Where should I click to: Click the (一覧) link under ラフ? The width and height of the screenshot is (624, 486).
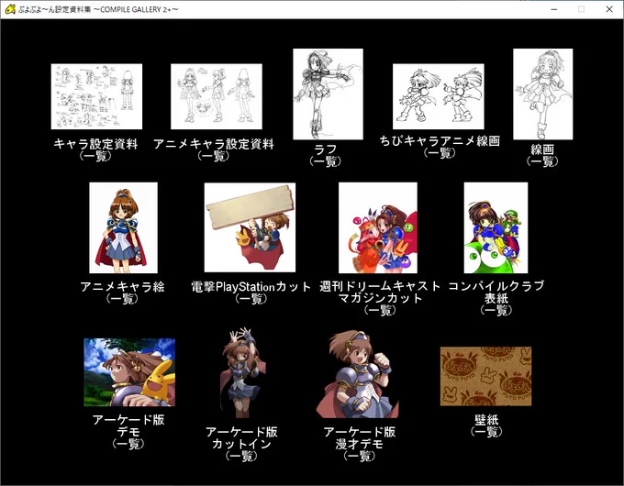(x=326, y=161)
